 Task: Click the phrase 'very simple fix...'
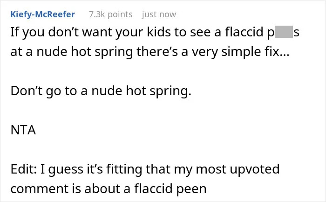coord(240,52)
